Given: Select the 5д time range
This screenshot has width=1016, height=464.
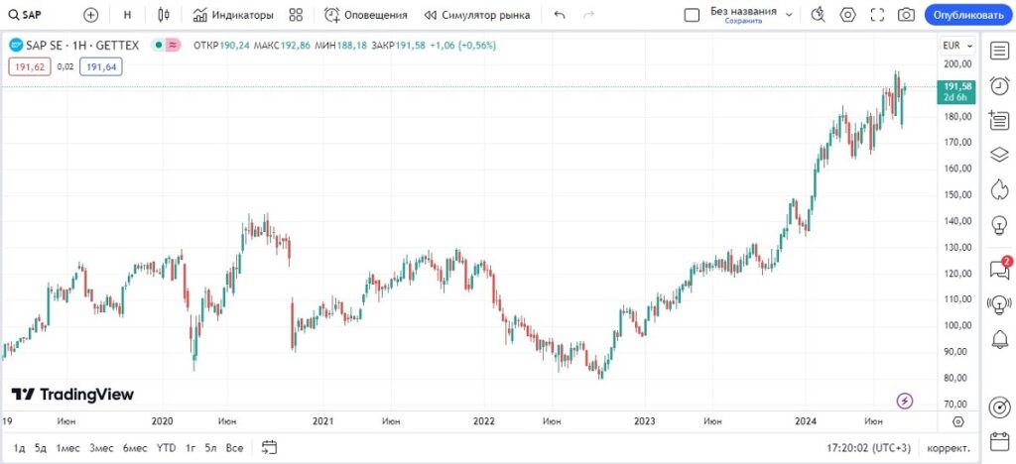Looking at the screenshot, I should coord(40,448).
